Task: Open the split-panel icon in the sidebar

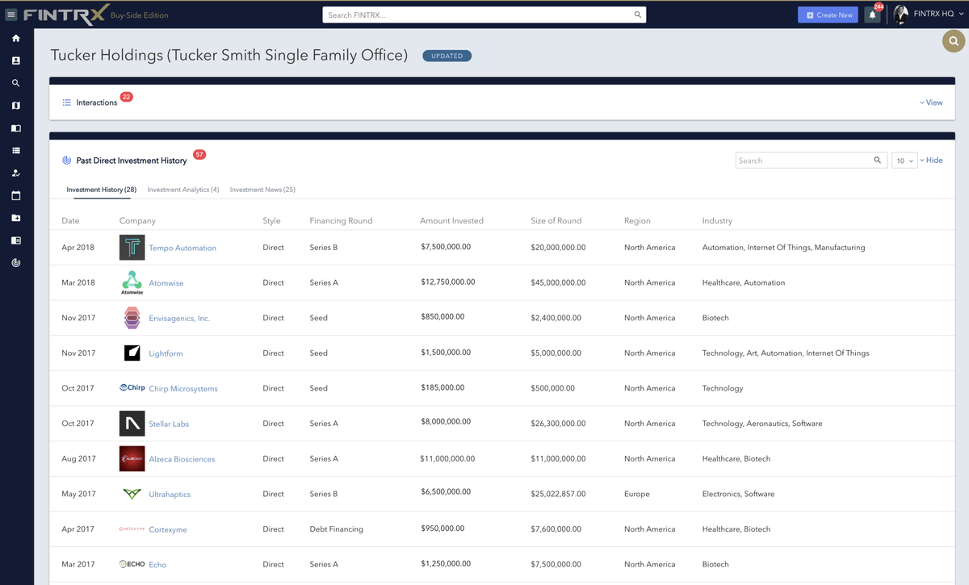Action: [x=16, y=240]
